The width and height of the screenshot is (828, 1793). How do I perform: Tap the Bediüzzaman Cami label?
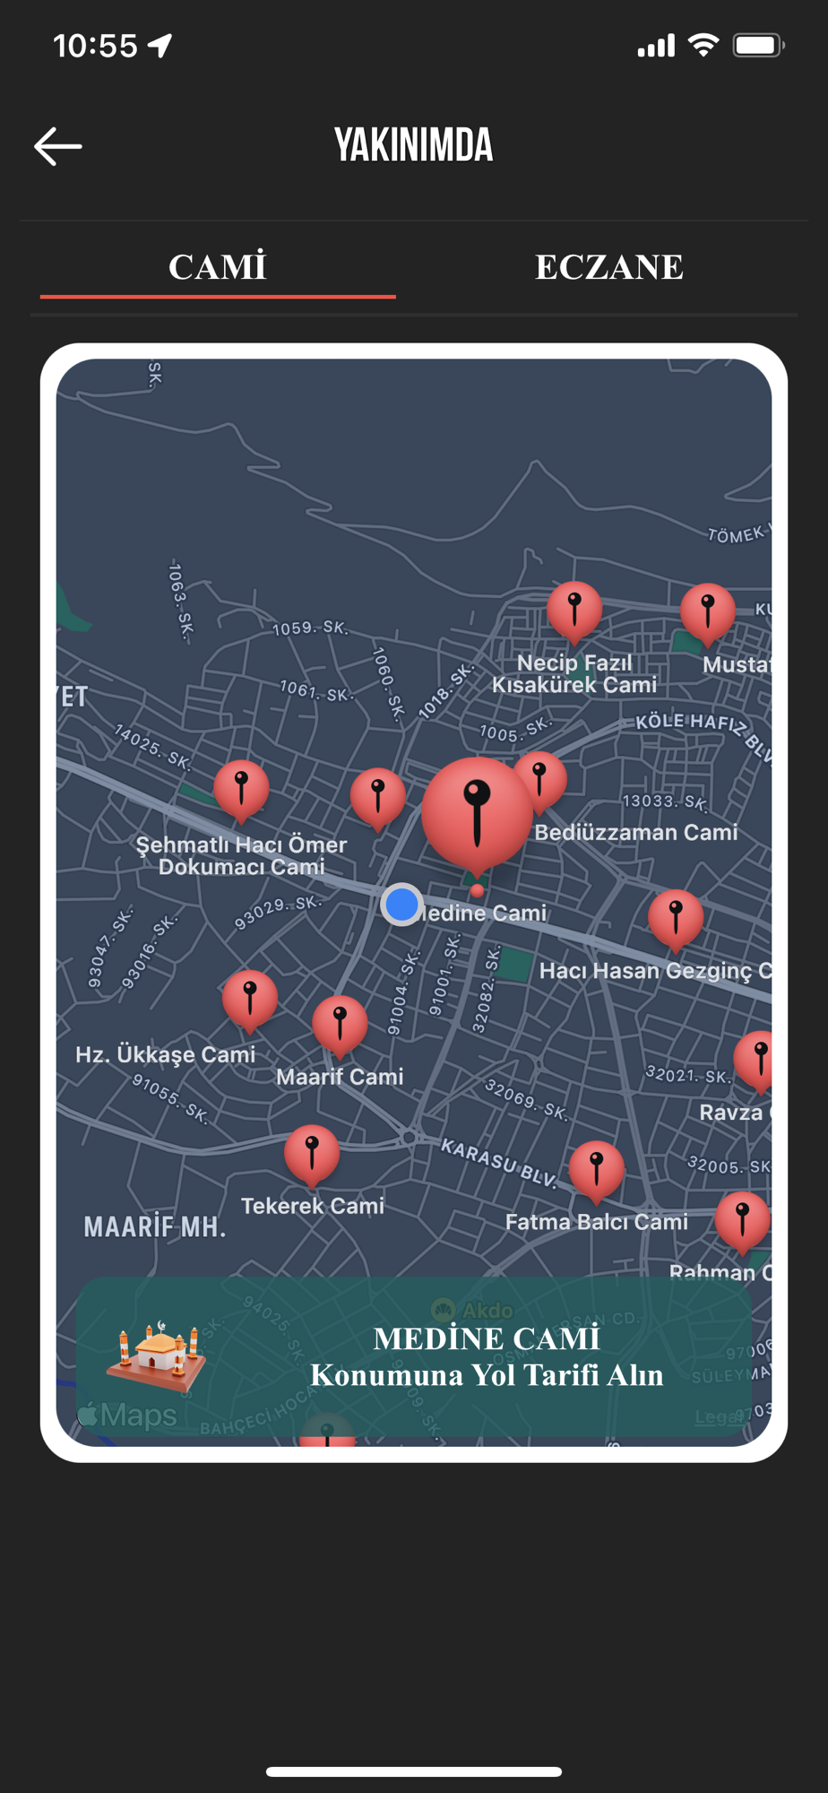636,832
